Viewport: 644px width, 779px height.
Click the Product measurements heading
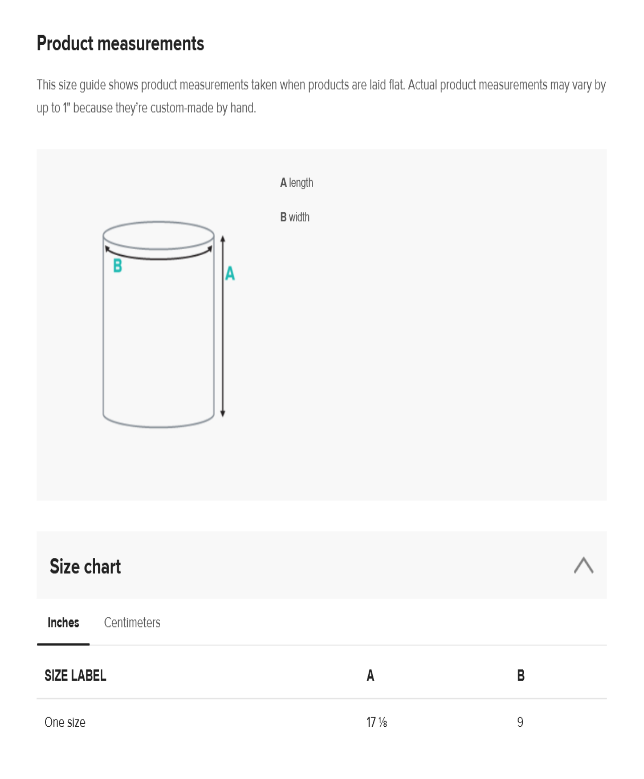pyautogui.click(x=120, y=44)
